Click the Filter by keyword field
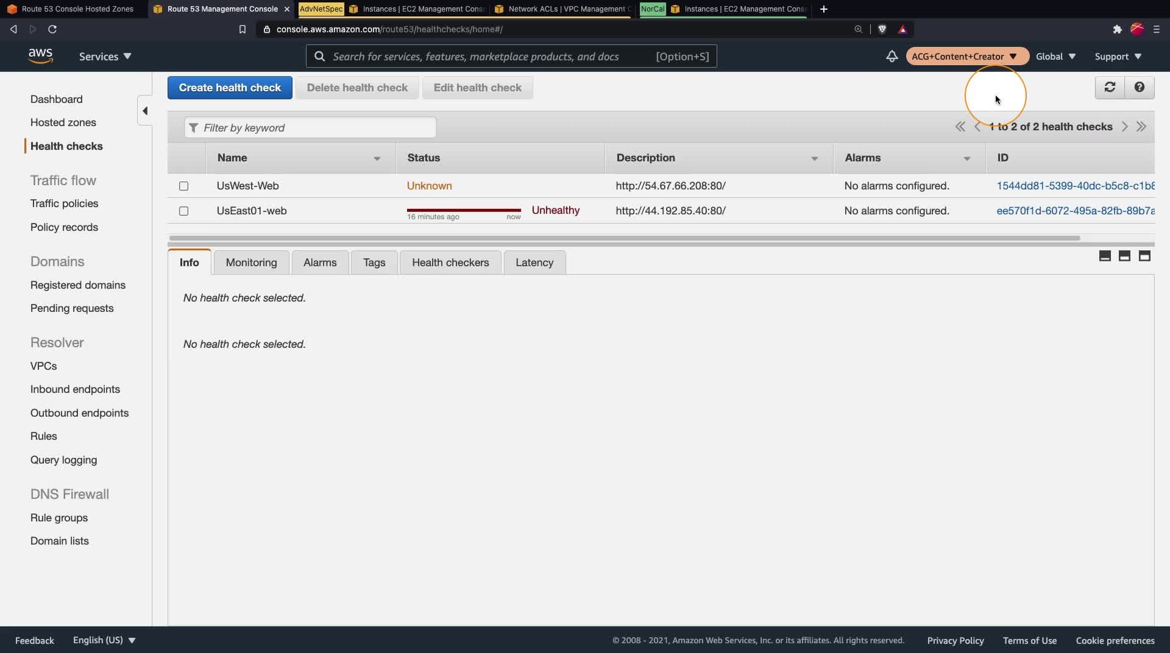 pos(310,127)
